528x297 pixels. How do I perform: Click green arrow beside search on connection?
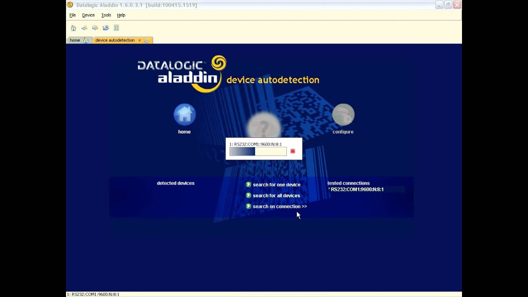pyautogui.click(x=248, y=206)
